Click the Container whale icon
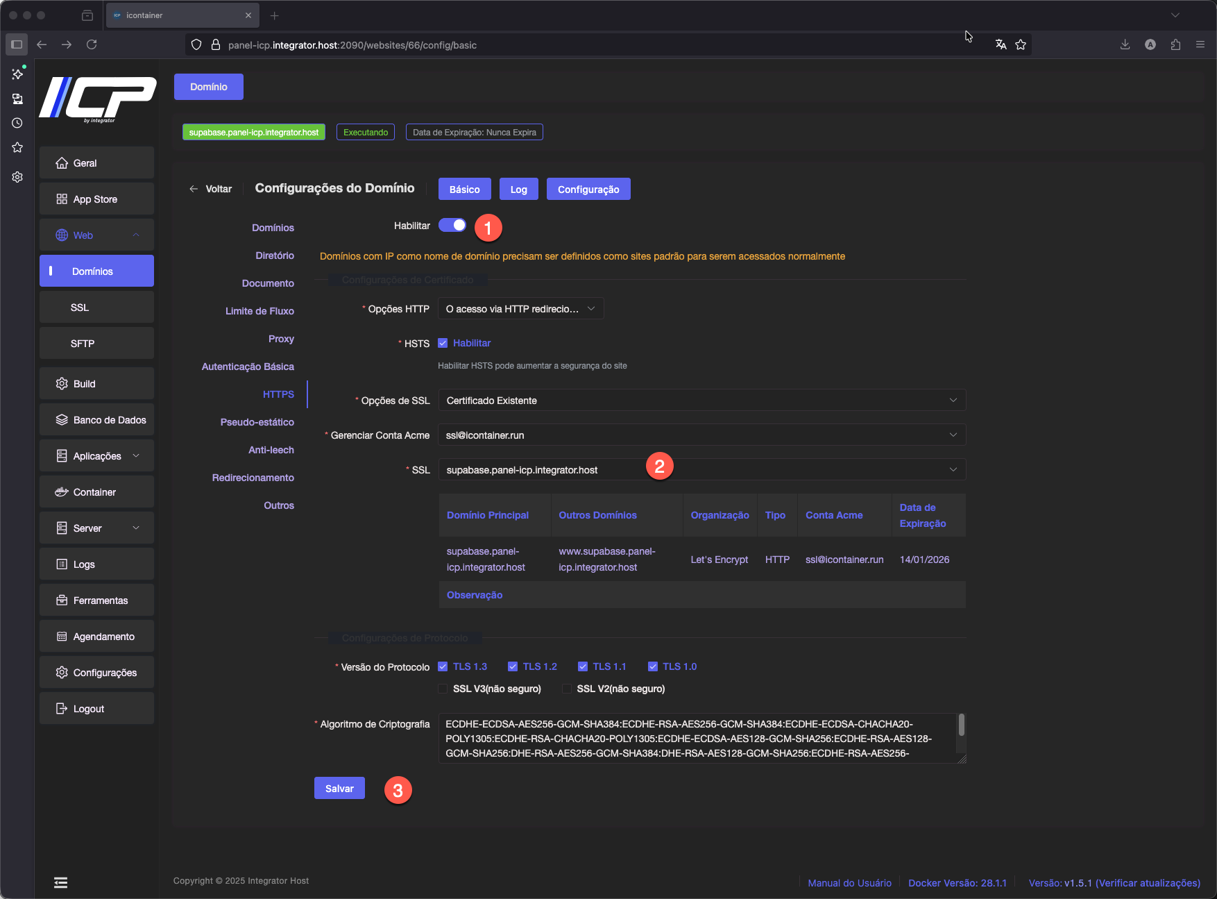1217x899 pixels. click(62, 492)
